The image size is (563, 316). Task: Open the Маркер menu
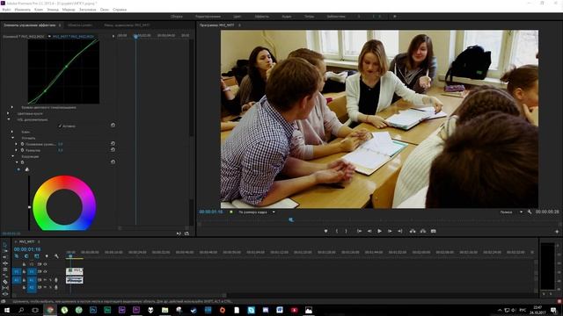point(69,10)
